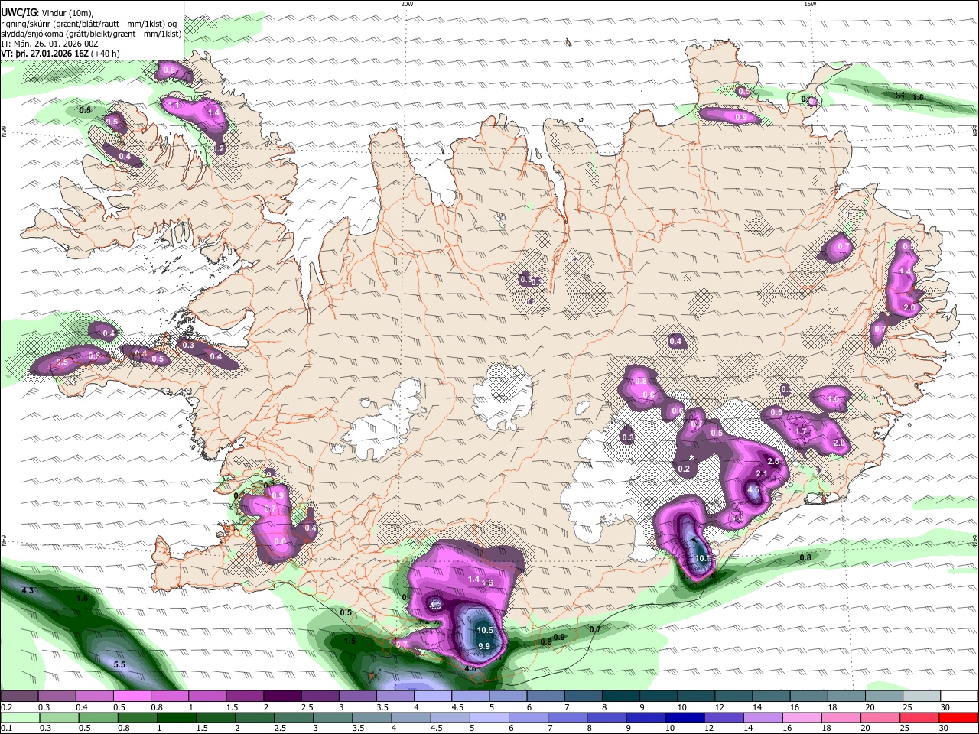
Task: Pick the bright red swatch ending at 30
Action: [958, 717]
